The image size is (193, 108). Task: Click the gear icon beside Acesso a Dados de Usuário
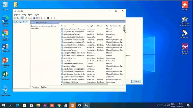click(x=62, y=29)
